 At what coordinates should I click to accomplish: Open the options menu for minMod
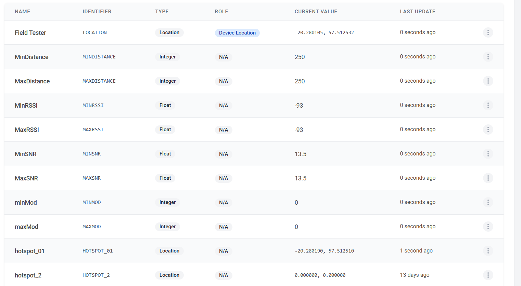point(488,202)
